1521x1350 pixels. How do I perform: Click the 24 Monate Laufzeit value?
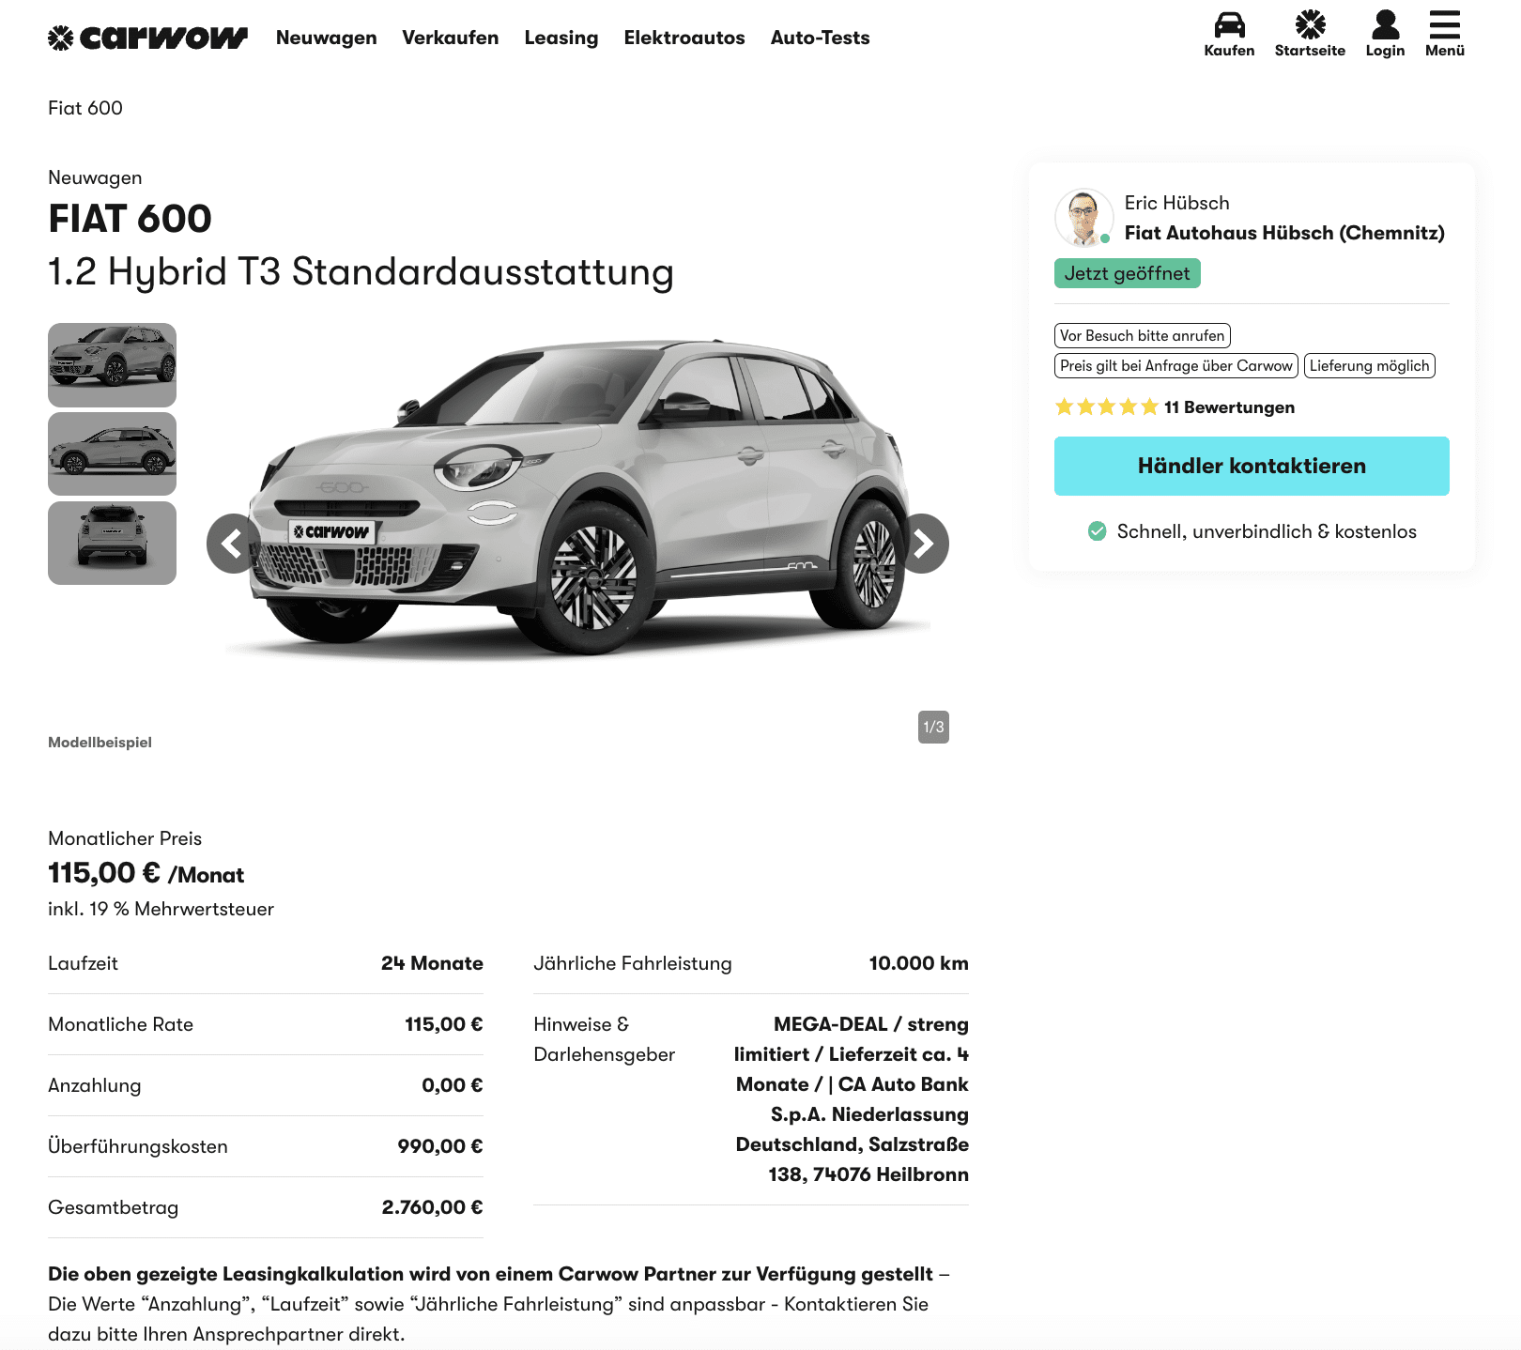click(x=432, y=963)
